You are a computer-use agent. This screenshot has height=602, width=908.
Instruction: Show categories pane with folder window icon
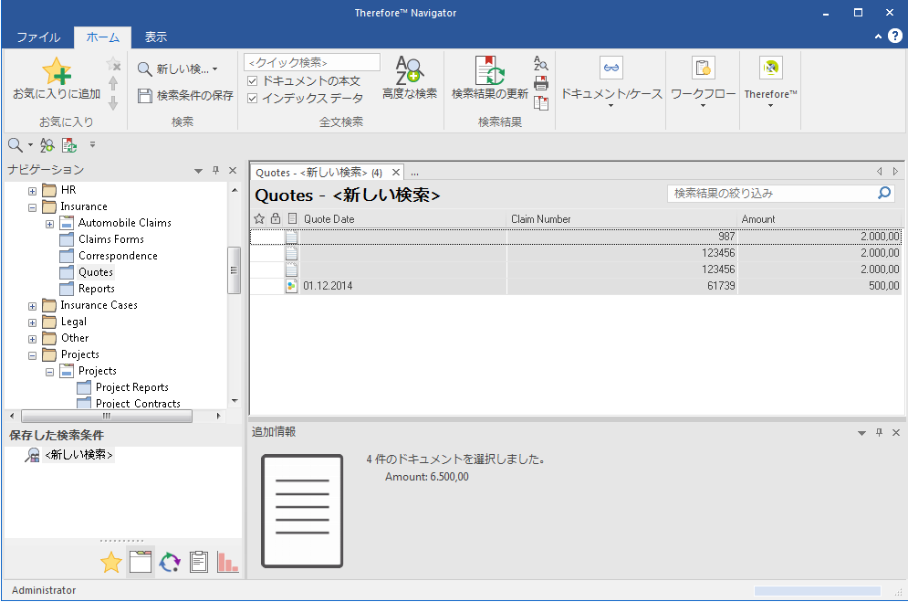click(141, 562)
